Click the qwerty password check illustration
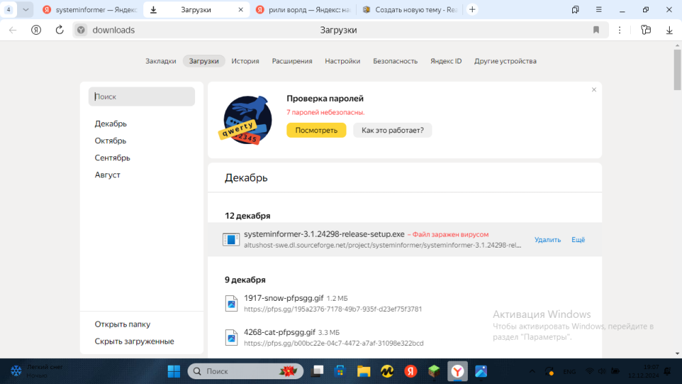Image resolution: width=682 pixels, height=384 pixels. coord(247,120)
